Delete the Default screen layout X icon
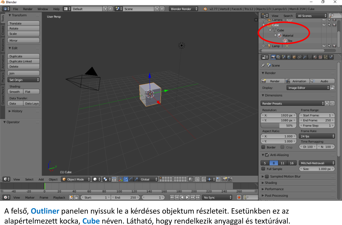342x225 pixels. pyautogui.click(x=110, y=9)
